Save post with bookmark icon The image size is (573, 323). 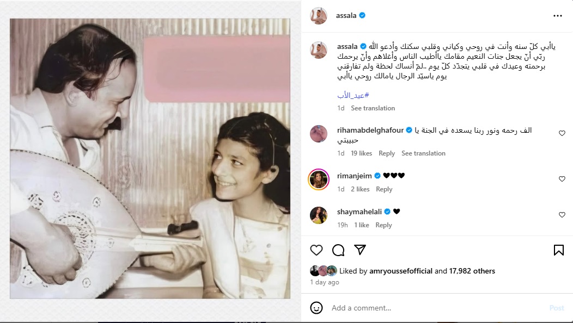558,250
